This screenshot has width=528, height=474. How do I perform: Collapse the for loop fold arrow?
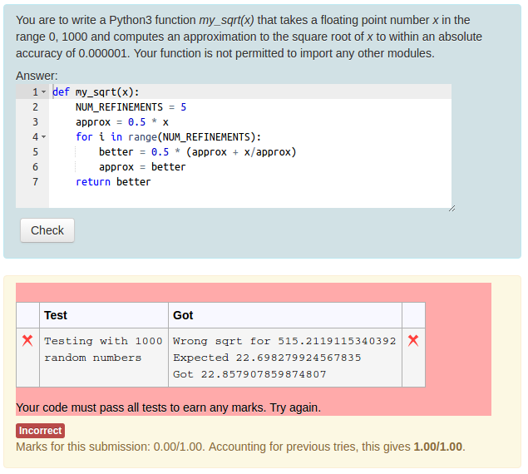click(44, 137)
